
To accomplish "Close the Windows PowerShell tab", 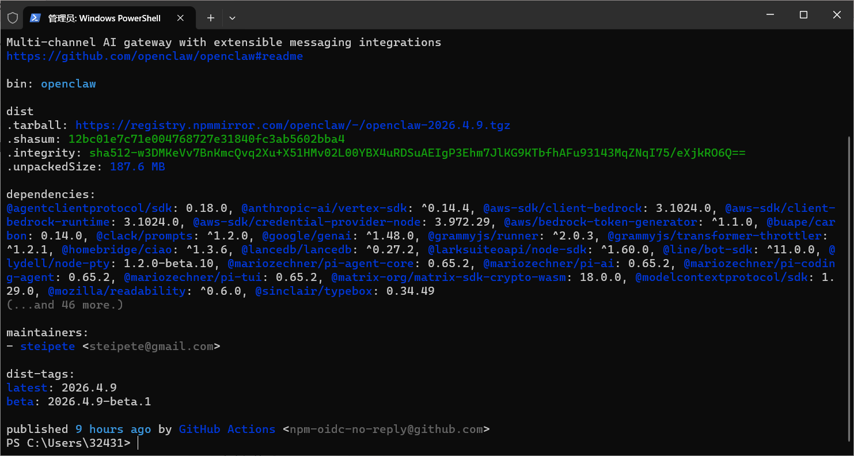I will tap(180, 18).
